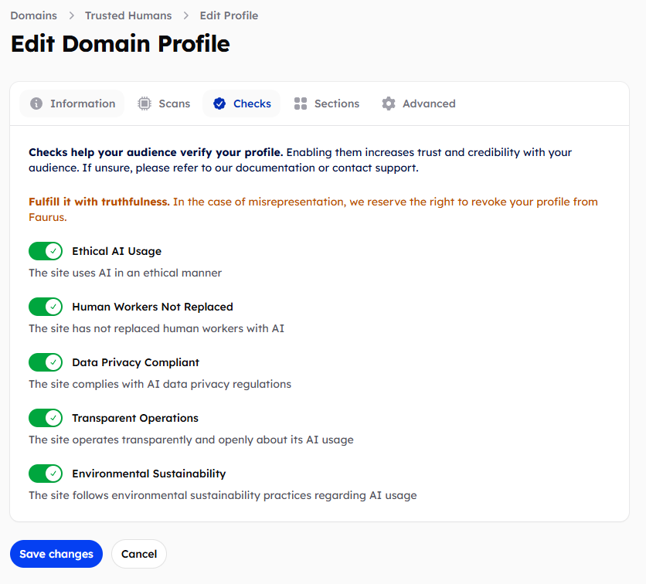Click the Sections grid icon

pyautogui.click(x=301, y=104)
